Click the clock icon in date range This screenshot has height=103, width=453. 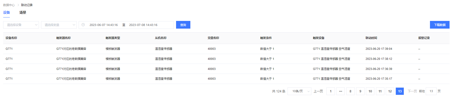click(83, 25)
